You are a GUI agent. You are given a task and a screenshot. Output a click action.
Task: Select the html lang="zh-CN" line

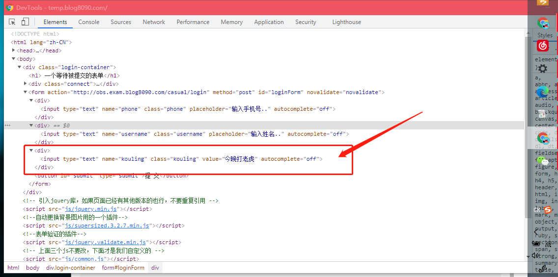[x=41, y=42]
